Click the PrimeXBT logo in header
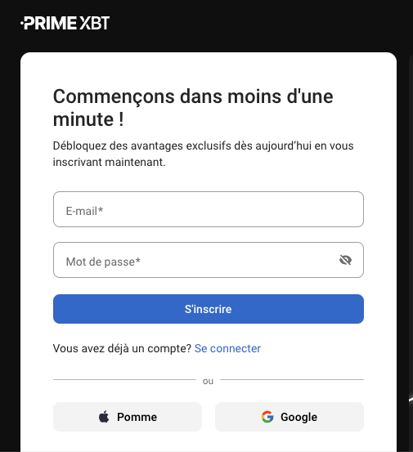Screen dimensions: 413x452 tap(65, 23)
